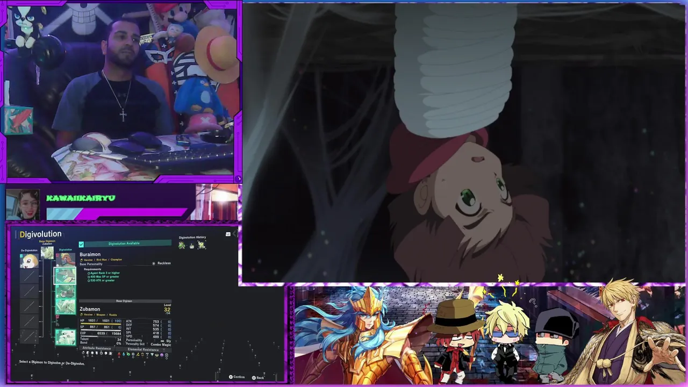The height and width of the screenshot is (387, 688).
Task: Click the Combo Magic personality skill
Action: (161, 345)
